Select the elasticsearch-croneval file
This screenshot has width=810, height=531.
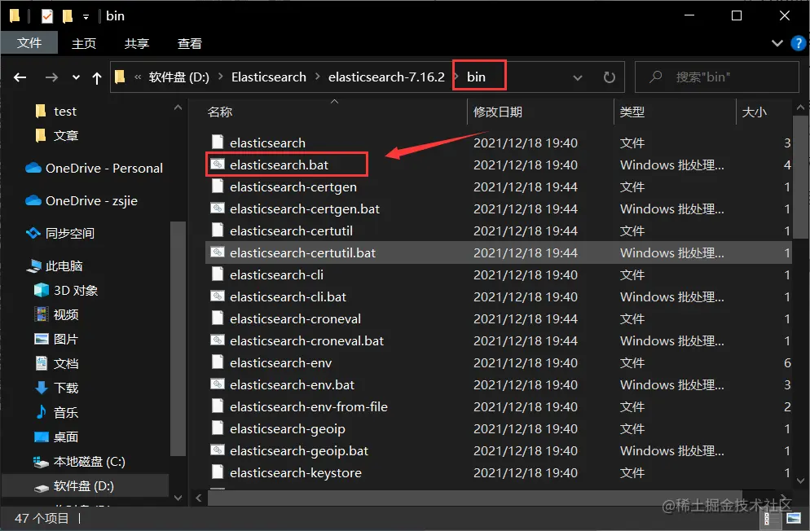click(295, 319)
